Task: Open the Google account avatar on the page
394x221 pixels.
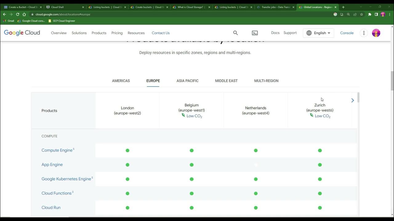Action: 376,33
